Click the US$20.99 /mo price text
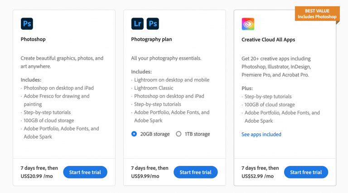 37,176
